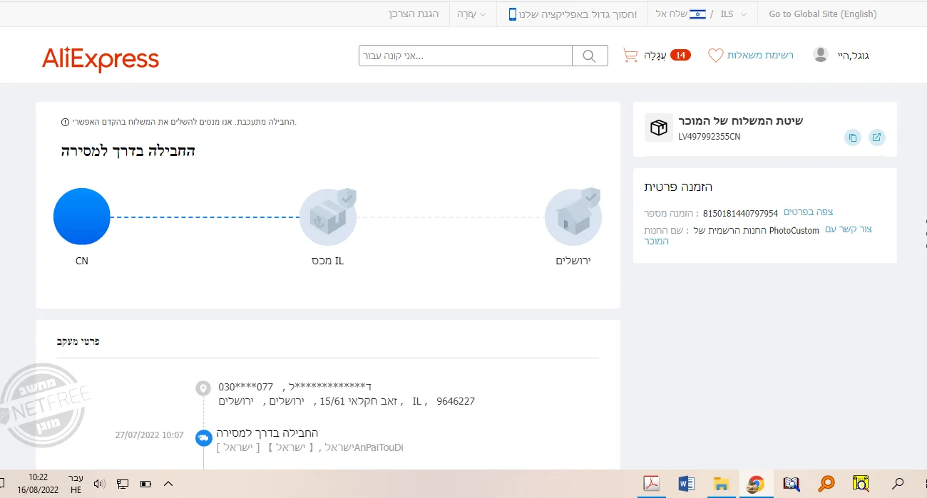Open the yellow search-document taskbar app
The width and height of the screenshot is (927, 498).
point(861,484)
